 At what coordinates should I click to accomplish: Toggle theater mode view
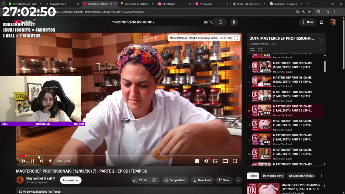(225, 161)
